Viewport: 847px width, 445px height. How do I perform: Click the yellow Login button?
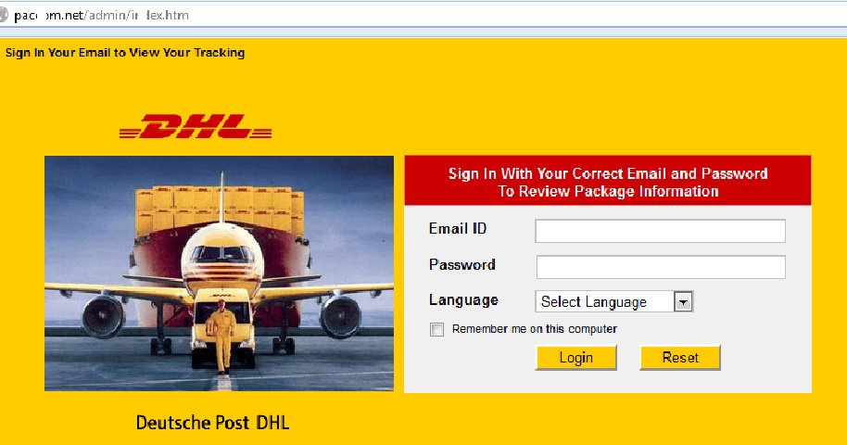click(x=575, y=358)
